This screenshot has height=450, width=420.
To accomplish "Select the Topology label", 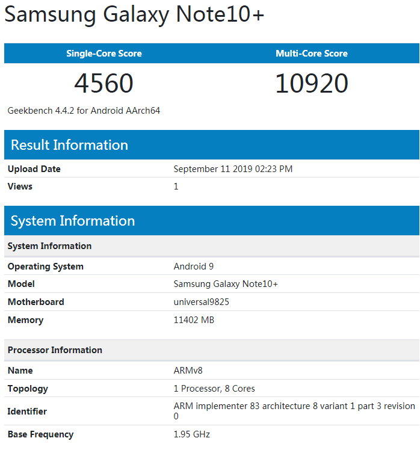I will pyautogui.click(x=28, y=389).
